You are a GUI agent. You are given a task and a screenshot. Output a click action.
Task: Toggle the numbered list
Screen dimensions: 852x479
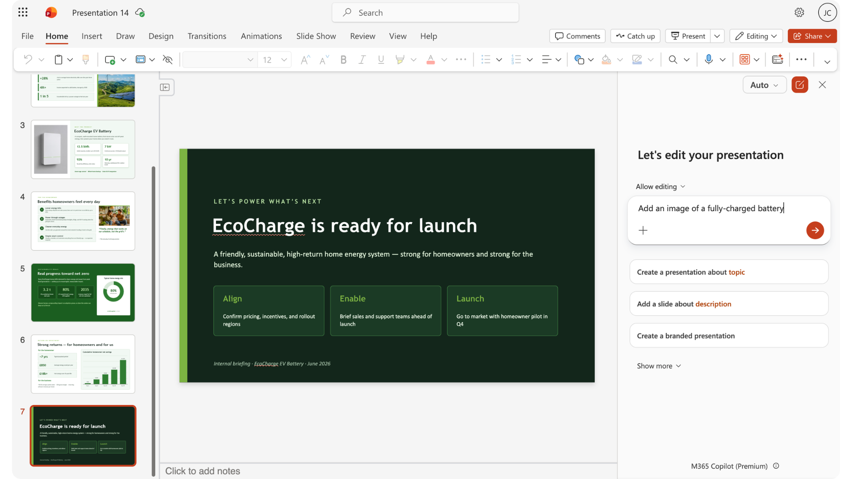click(516, 59)
